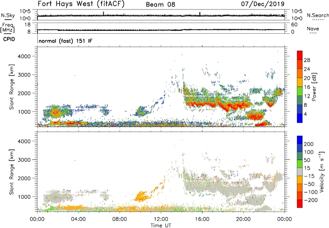Click 'Slant Range [km]' label of velocity panel
The height and width of the screenshot is (228, 329).
12,172
